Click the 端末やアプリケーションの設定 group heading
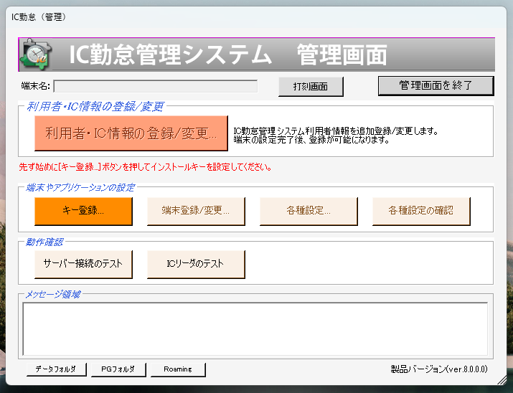Screen dimensions: 513x393 tap(80, 188)
